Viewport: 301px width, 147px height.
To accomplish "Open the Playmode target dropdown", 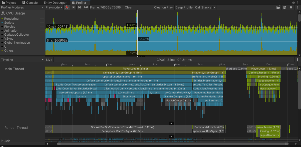I will tap(54, 7).
